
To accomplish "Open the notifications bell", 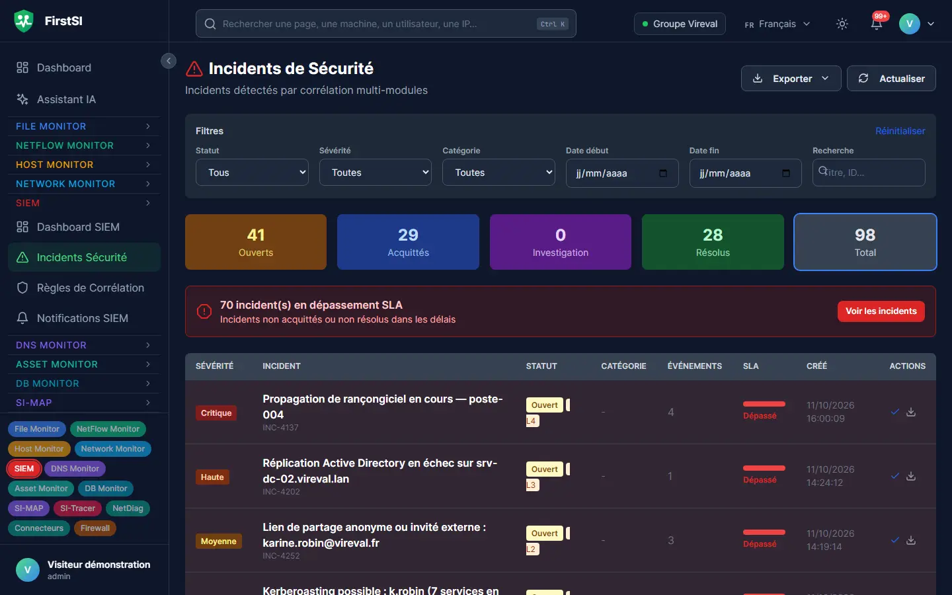I will click(877, 24).
